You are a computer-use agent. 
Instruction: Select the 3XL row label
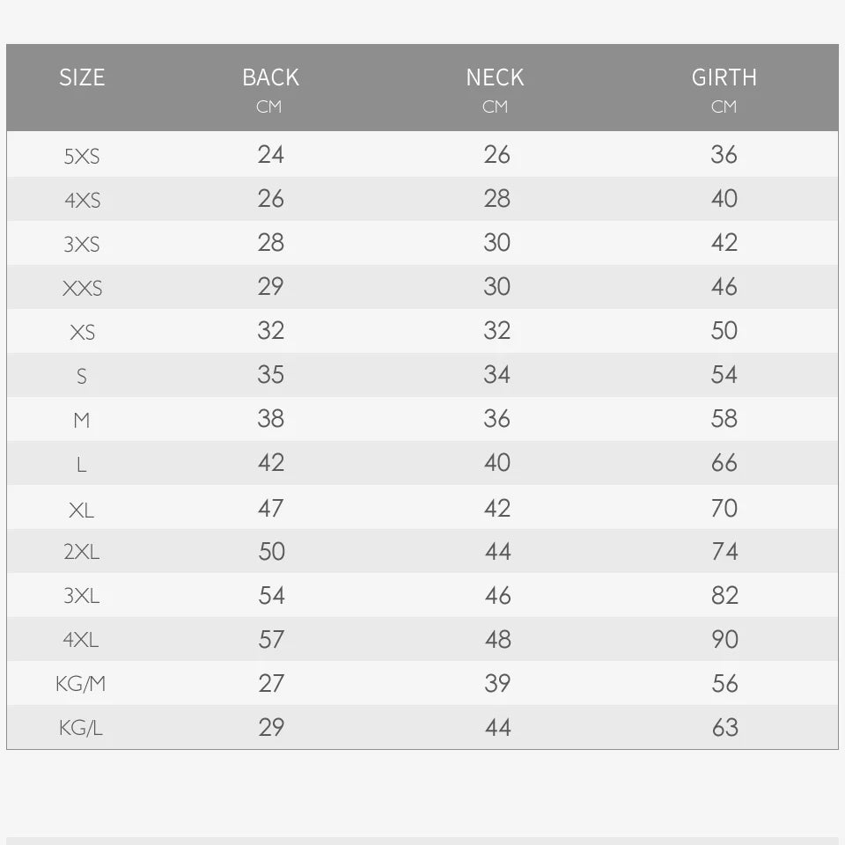coord(82,597)
